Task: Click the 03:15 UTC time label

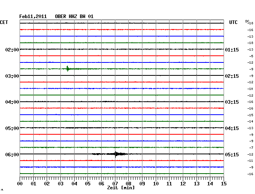Action: [x=232, y=102]
